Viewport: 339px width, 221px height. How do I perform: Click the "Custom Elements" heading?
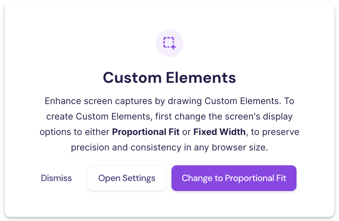[169, 78]
